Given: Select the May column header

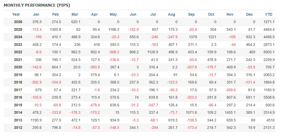Looking at the screenshot, I should tap(113, 14).
